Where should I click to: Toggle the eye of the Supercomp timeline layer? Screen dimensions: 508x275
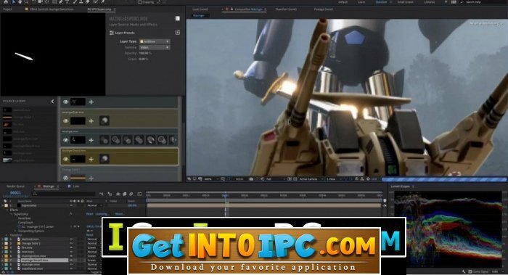[71, 205]
